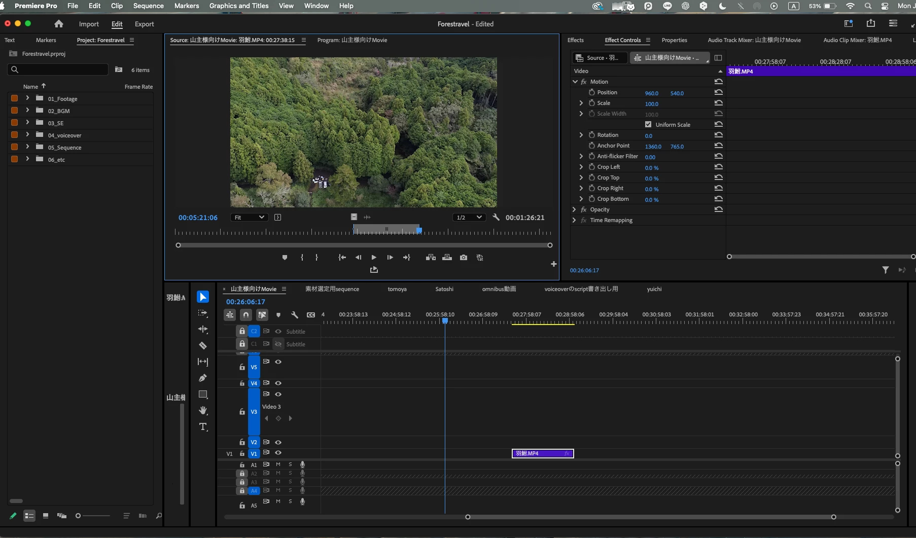The height and width of the screenshot is (538, 916).
Task: Switch to the Effects tab
Action: pyautogui.click(x=575, y=40)
